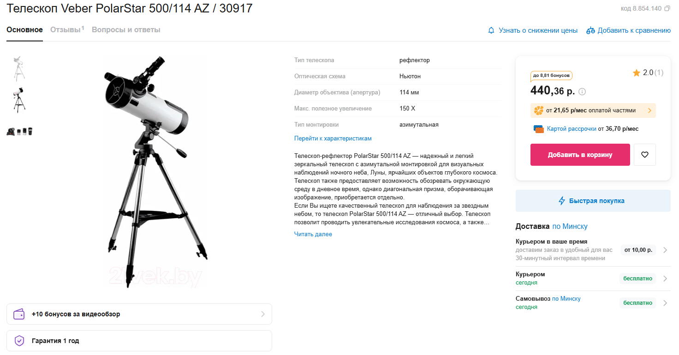The height and width of the screenshot is (355, 679).
Task: Click the scales compare icon
Action: [x=590, y=30]
